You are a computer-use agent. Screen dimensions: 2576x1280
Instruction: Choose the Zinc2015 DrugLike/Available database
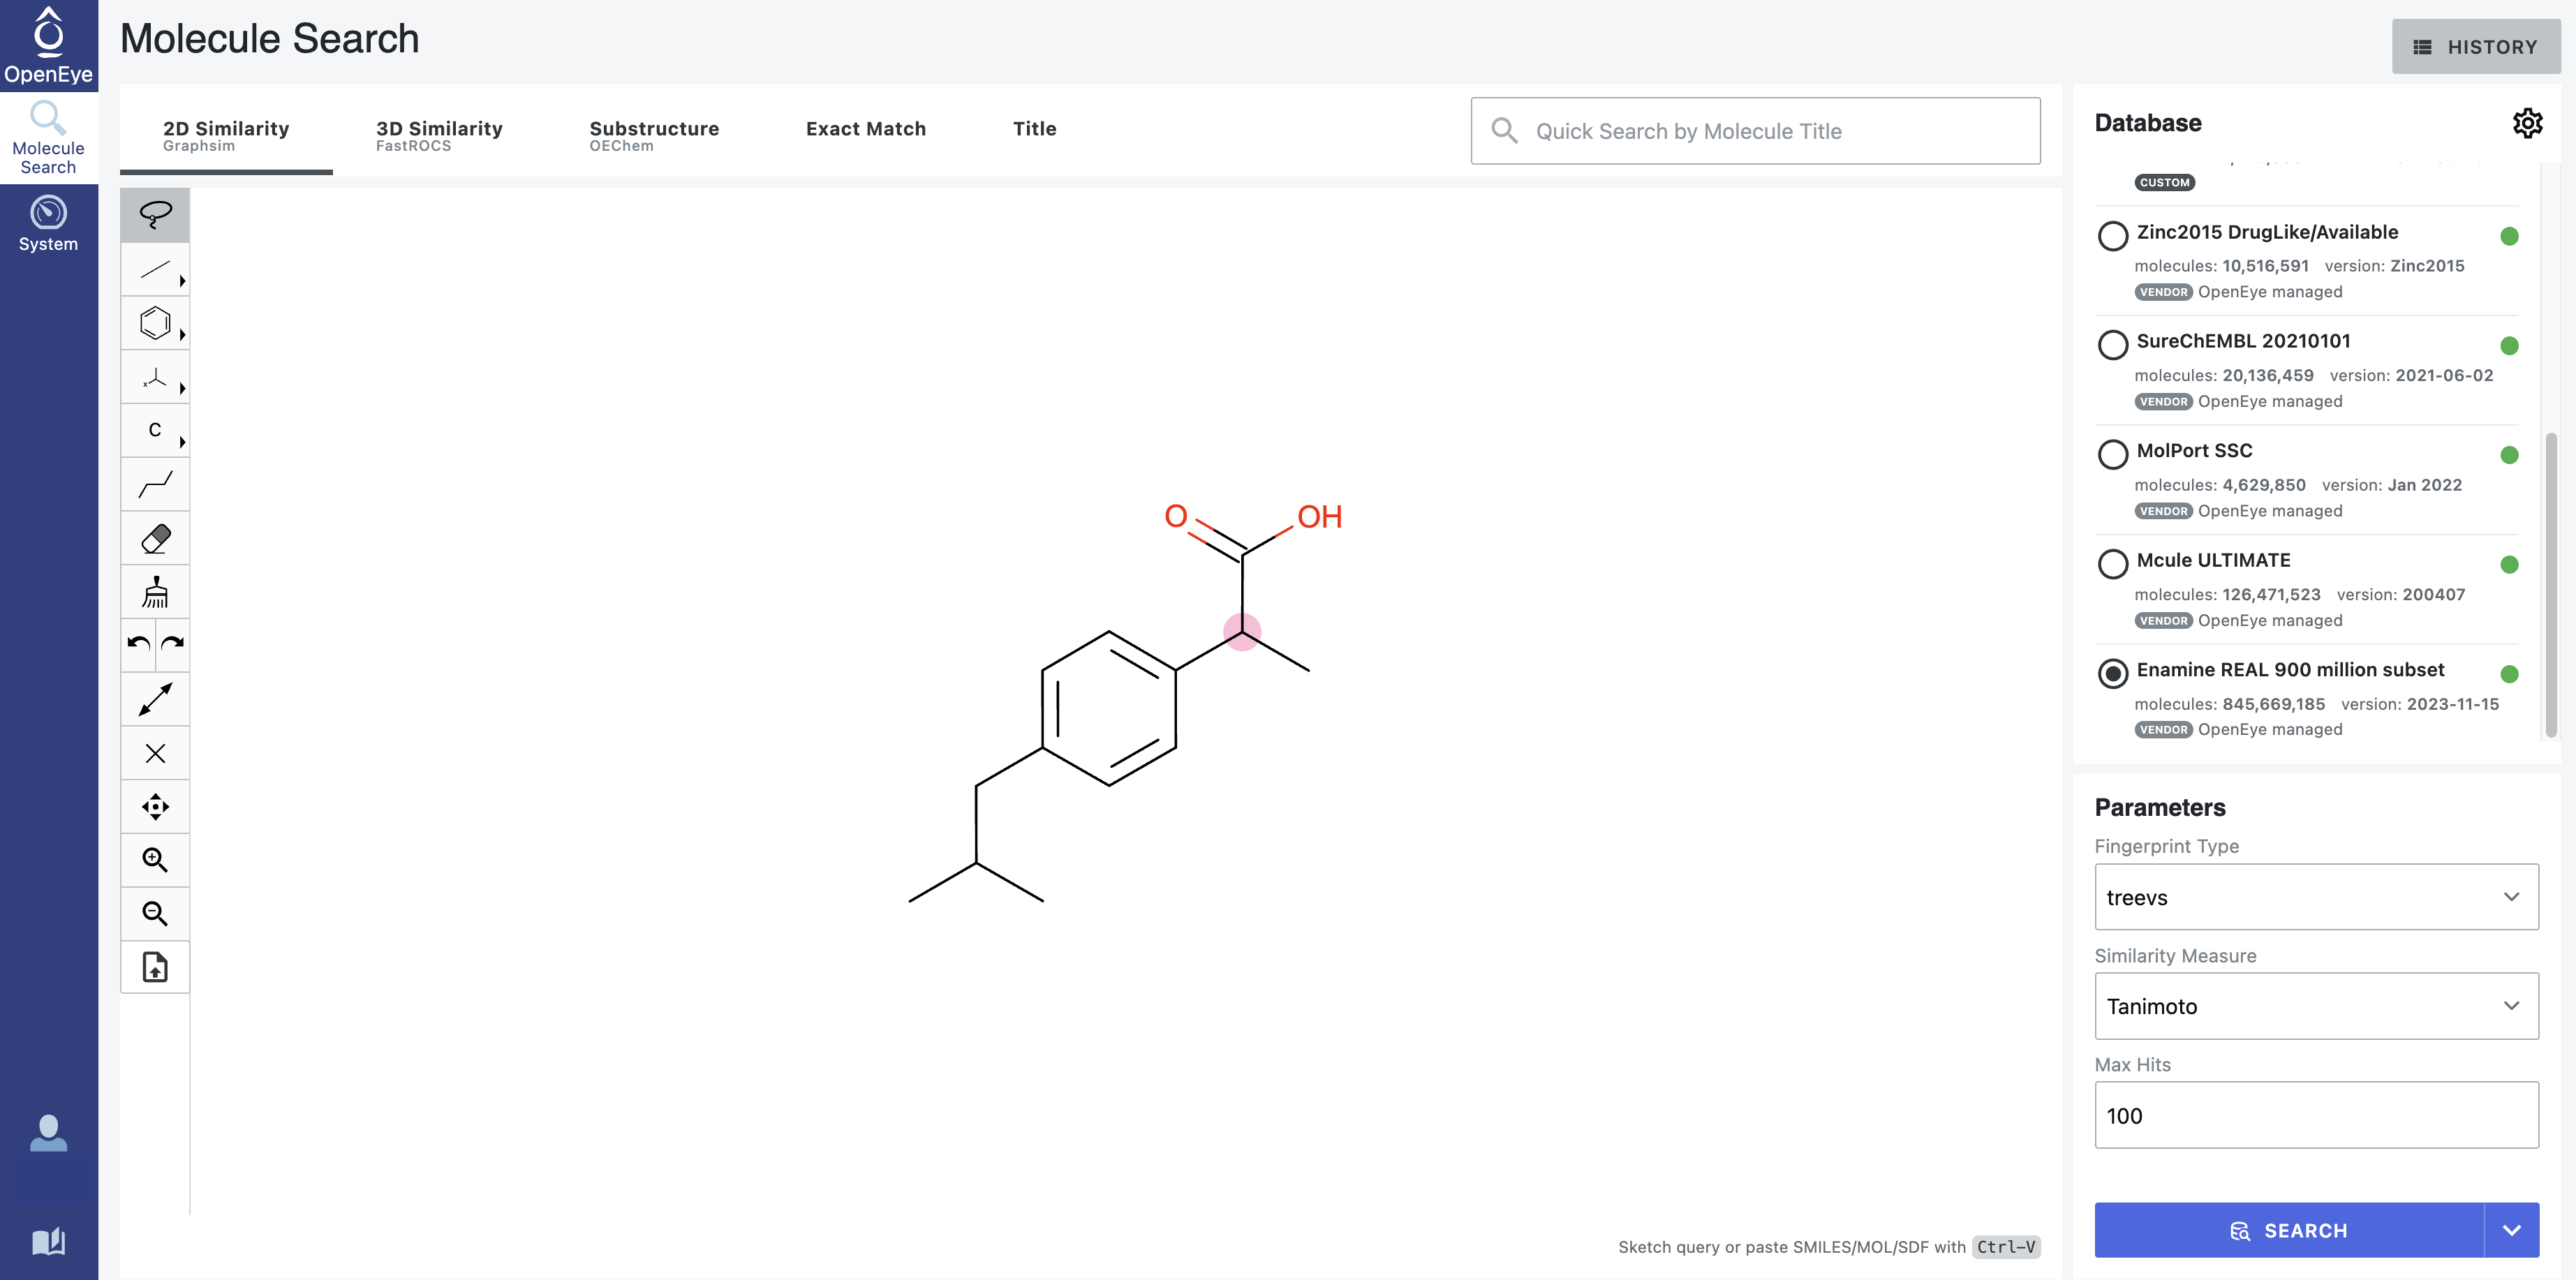pos(2112,236)
